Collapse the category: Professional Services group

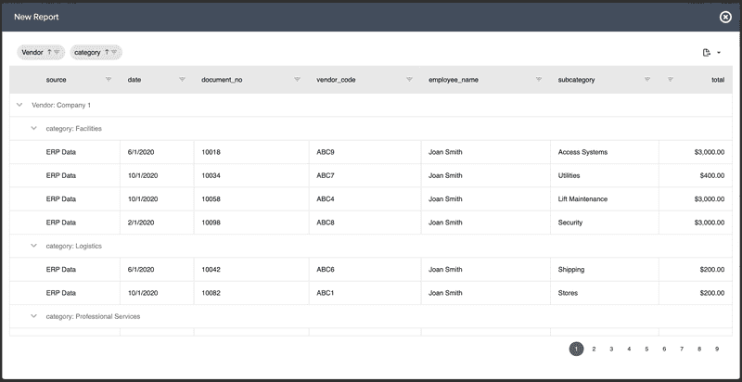coord(34,316)
